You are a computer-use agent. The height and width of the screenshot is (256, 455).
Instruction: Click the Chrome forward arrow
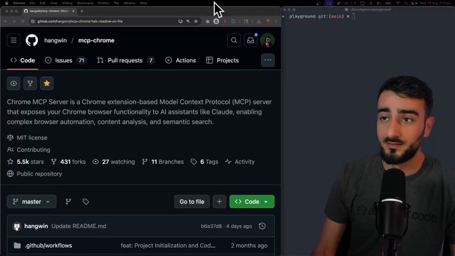(x=14, y=21)
